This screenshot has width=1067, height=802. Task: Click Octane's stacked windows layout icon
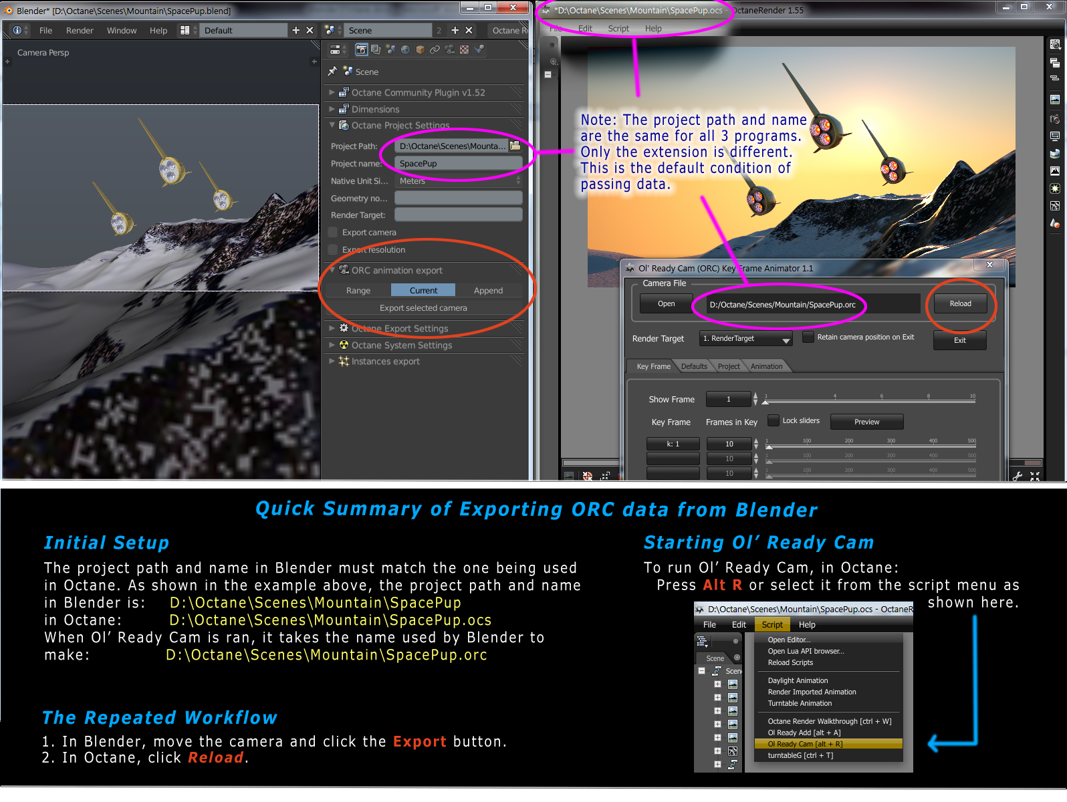click(1055, 63)
